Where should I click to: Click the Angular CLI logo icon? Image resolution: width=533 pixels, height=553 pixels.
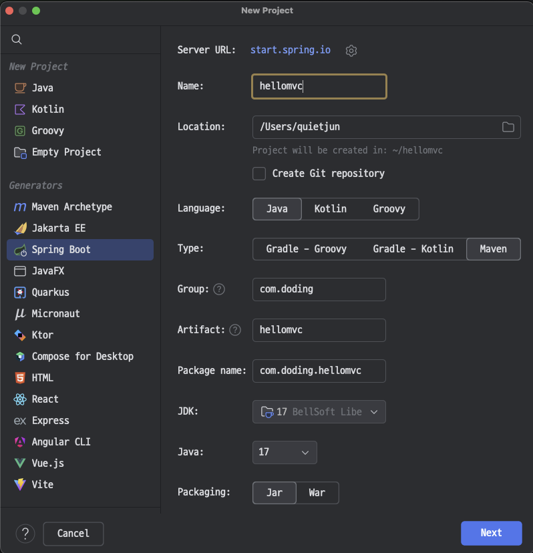click(x=20, y=442)
